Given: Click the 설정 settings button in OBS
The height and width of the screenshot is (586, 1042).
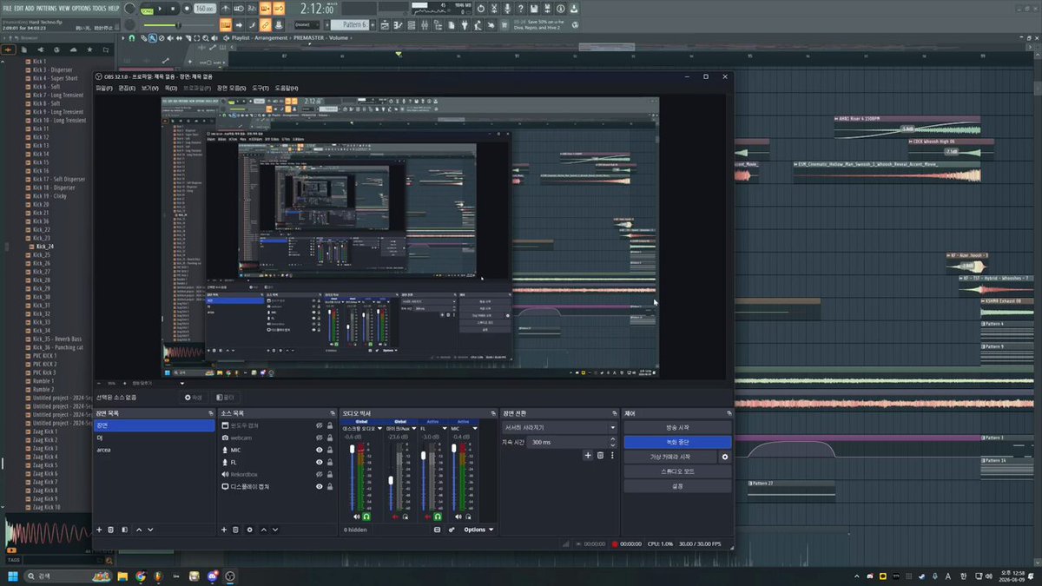Looking at the screenshot, I should [x=677, y=486].
